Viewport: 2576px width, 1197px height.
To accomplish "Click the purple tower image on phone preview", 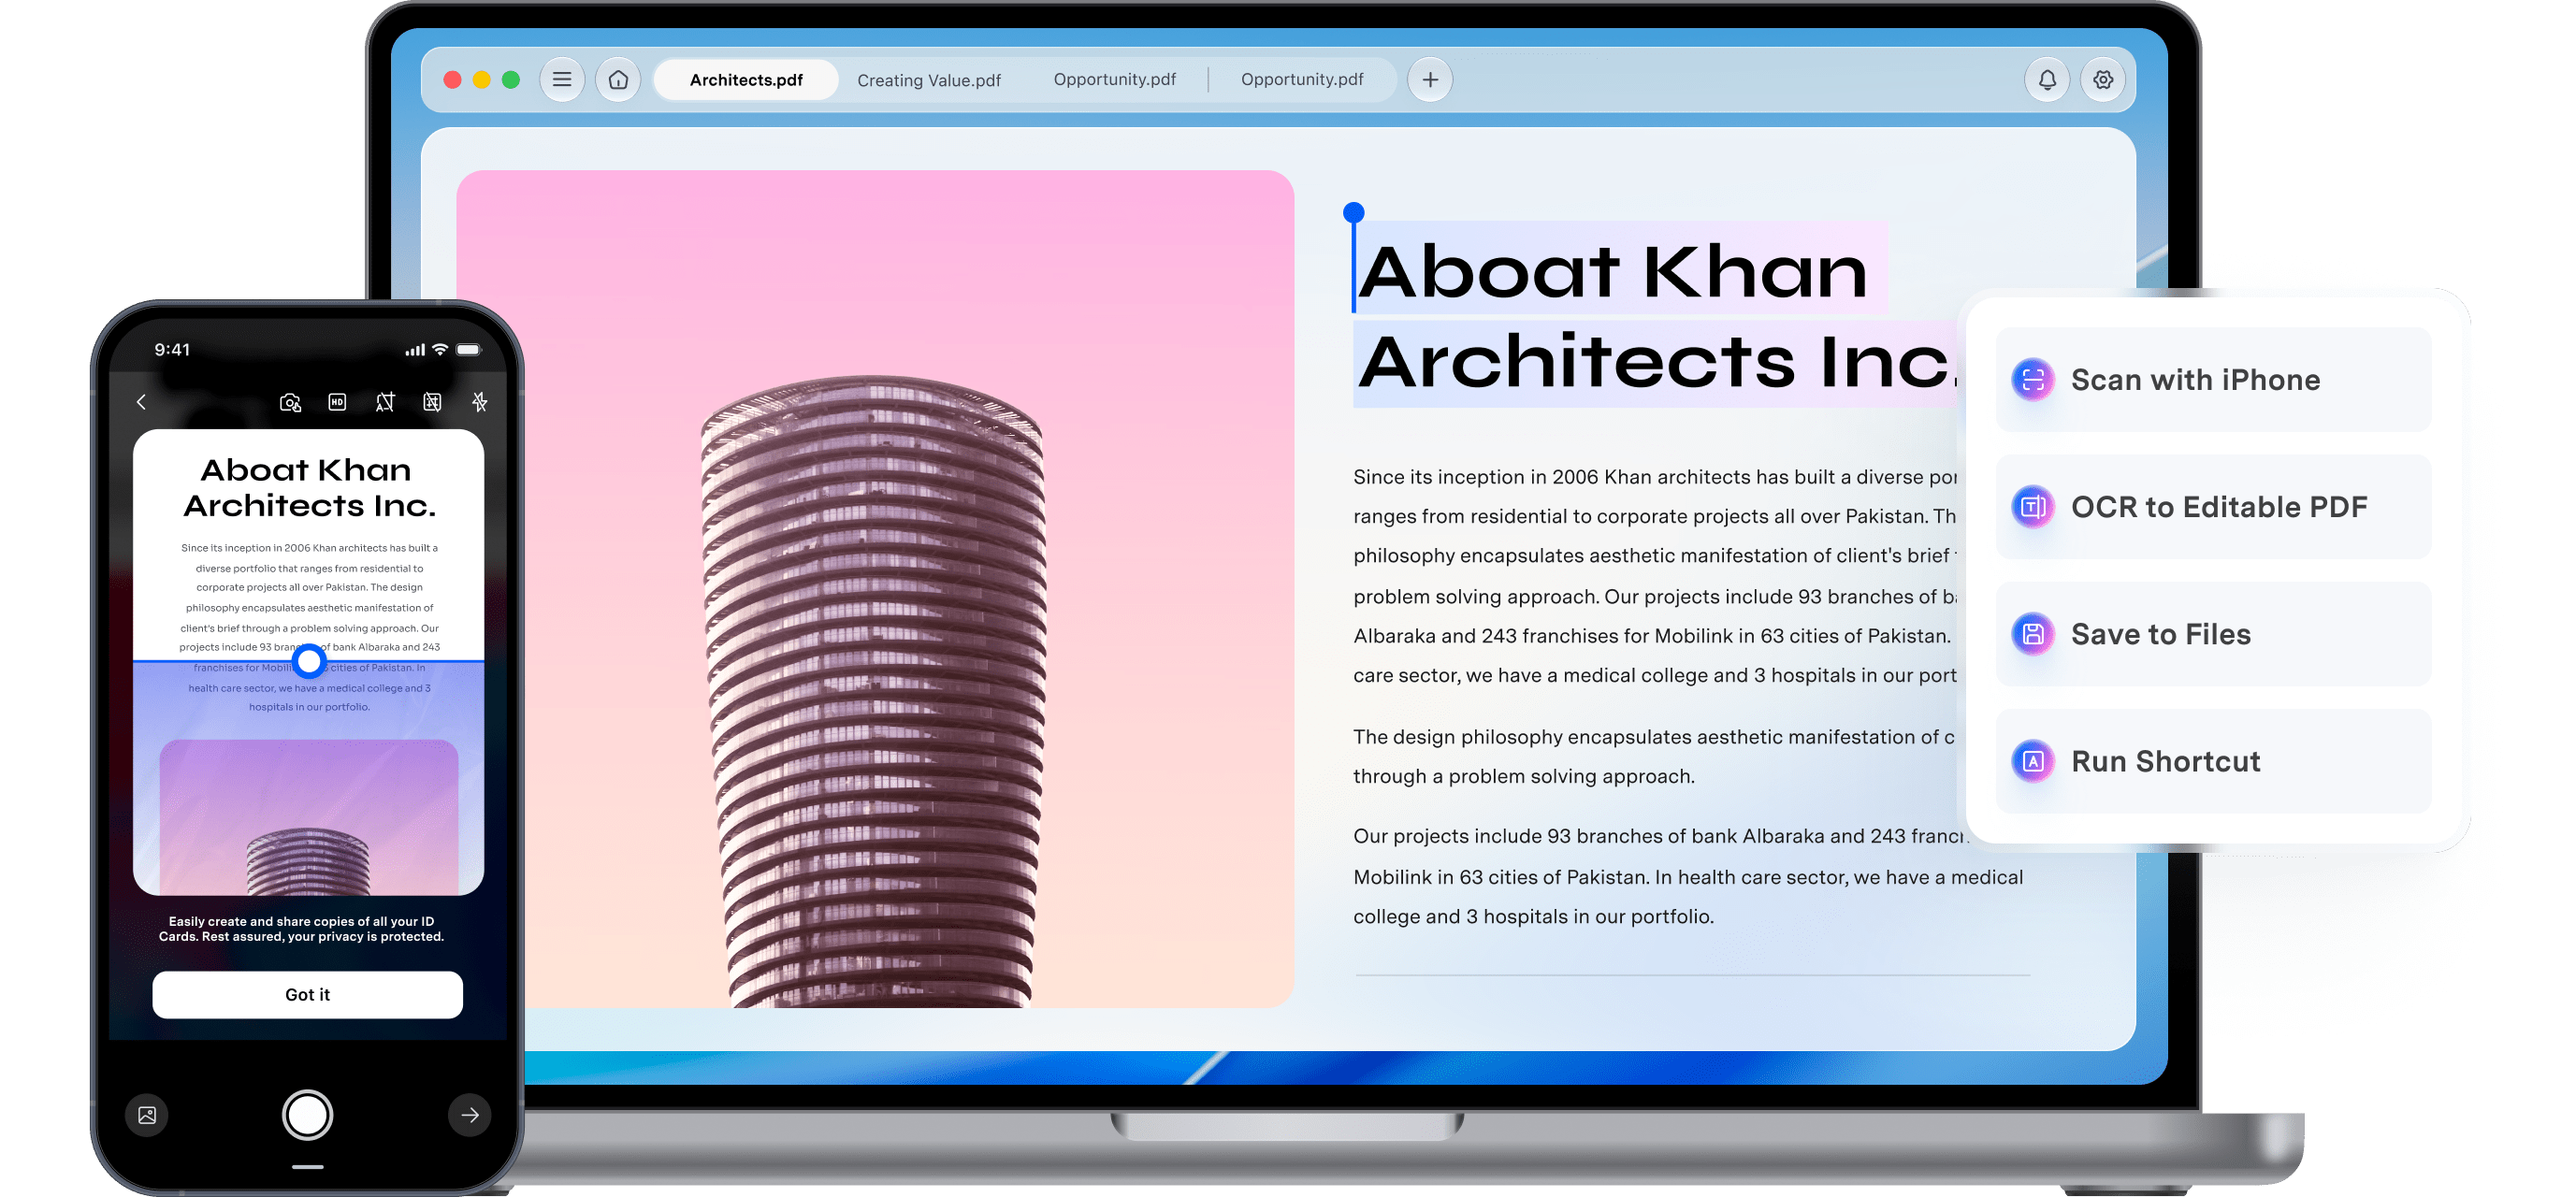I will (x=309, y=817).
